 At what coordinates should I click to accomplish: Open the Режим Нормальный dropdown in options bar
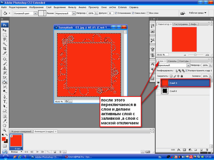click(74, 13)
